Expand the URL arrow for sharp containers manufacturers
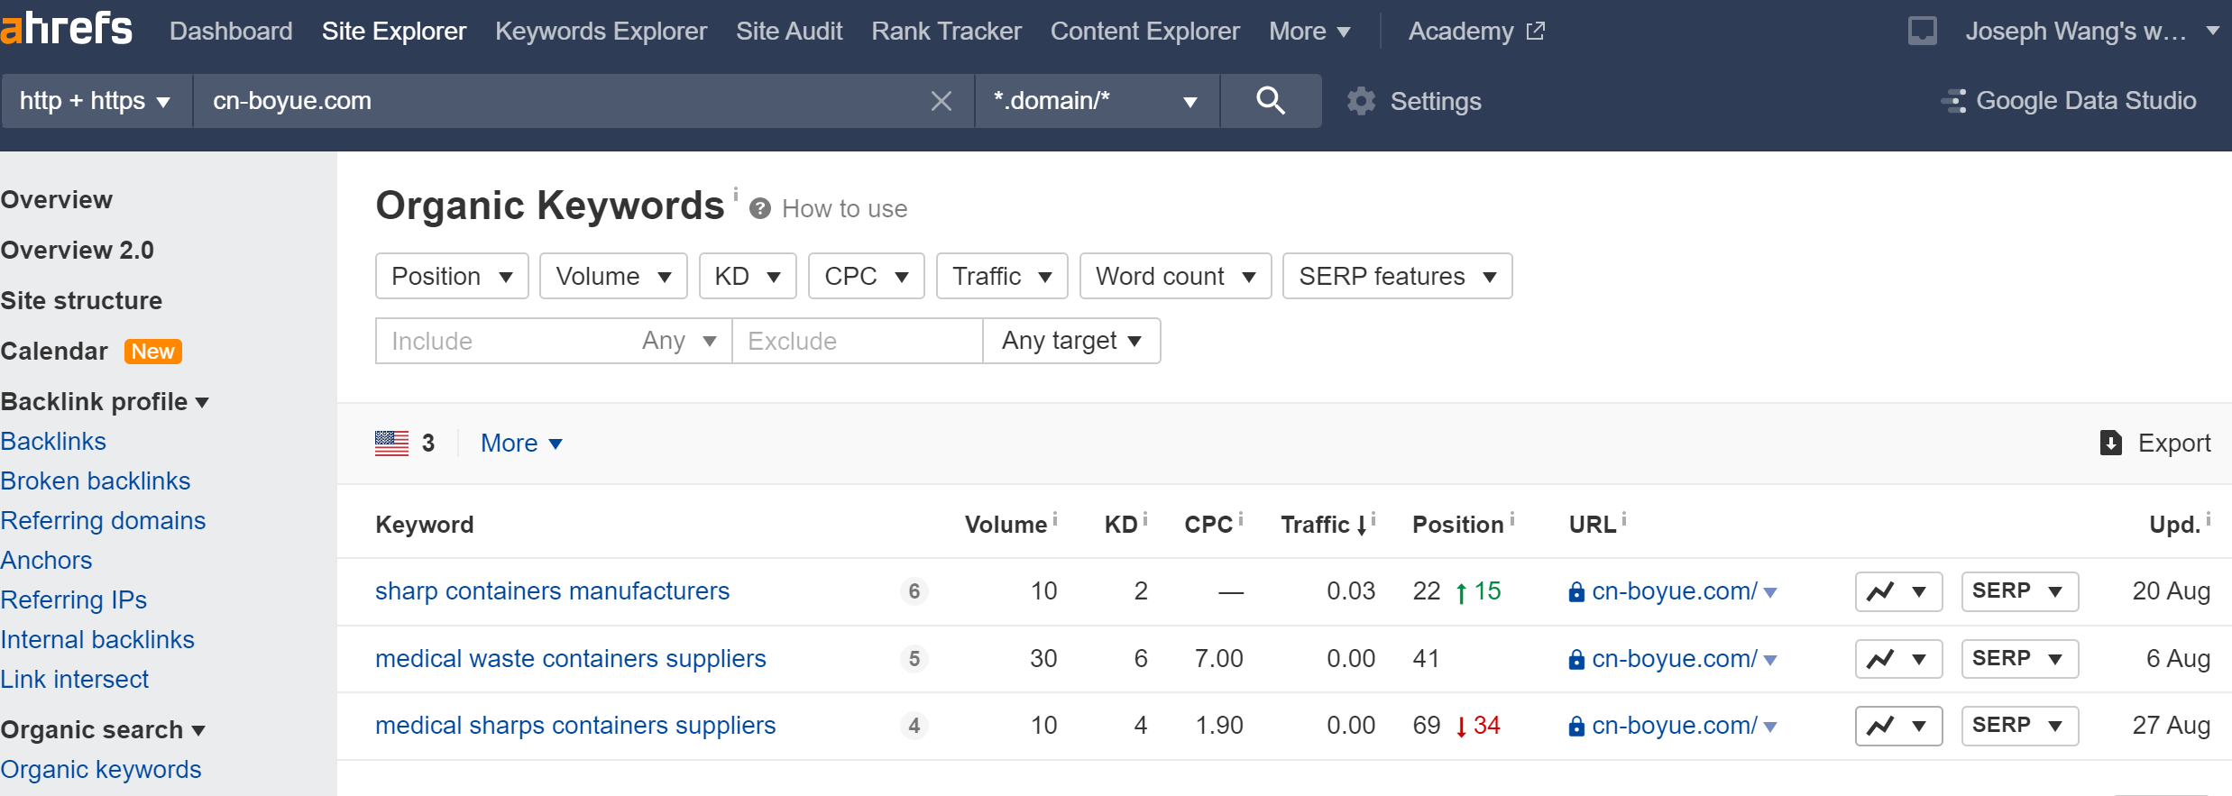 click(x=1770, y=593)
